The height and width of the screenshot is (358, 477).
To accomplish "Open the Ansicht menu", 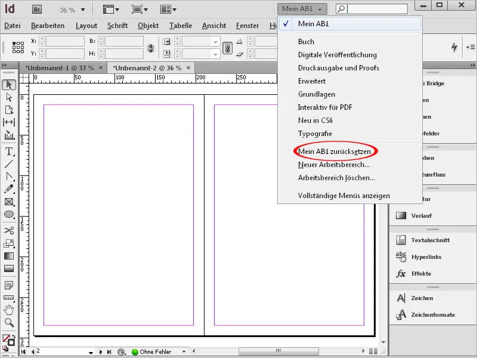I will pyautogui.click(x=214, y=26).
